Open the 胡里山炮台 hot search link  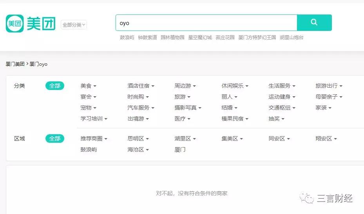pyautogui.click(x=292, y=37)
